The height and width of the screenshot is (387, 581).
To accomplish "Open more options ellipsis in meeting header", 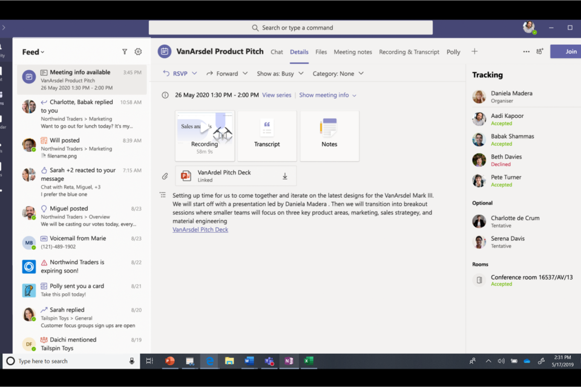I will 526,51.
